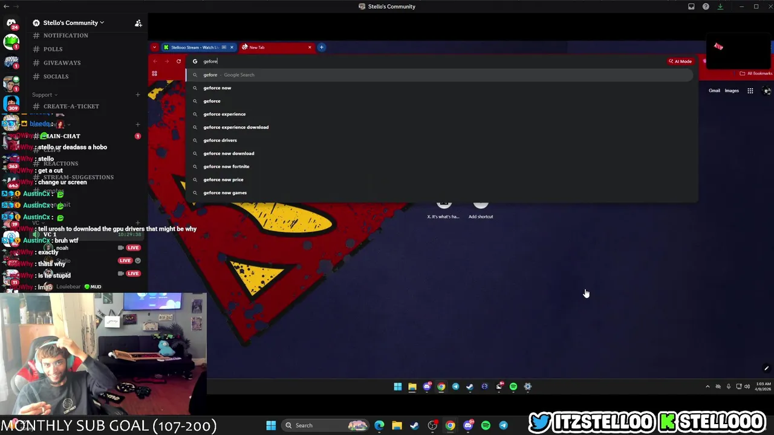Click customize page pencil icon
Image resolution: width=774 pixels, height=435 pixels.
click(x=766, y=369)
